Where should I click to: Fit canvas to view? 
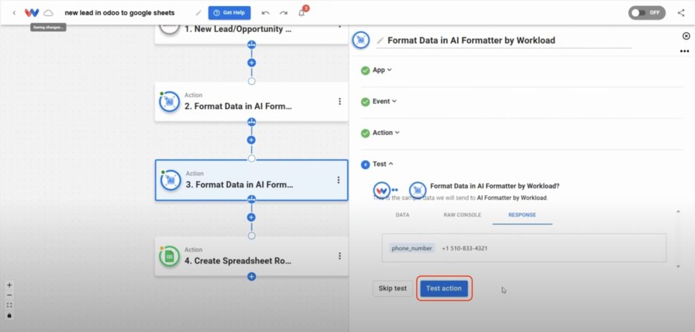(x=10, y=305)
